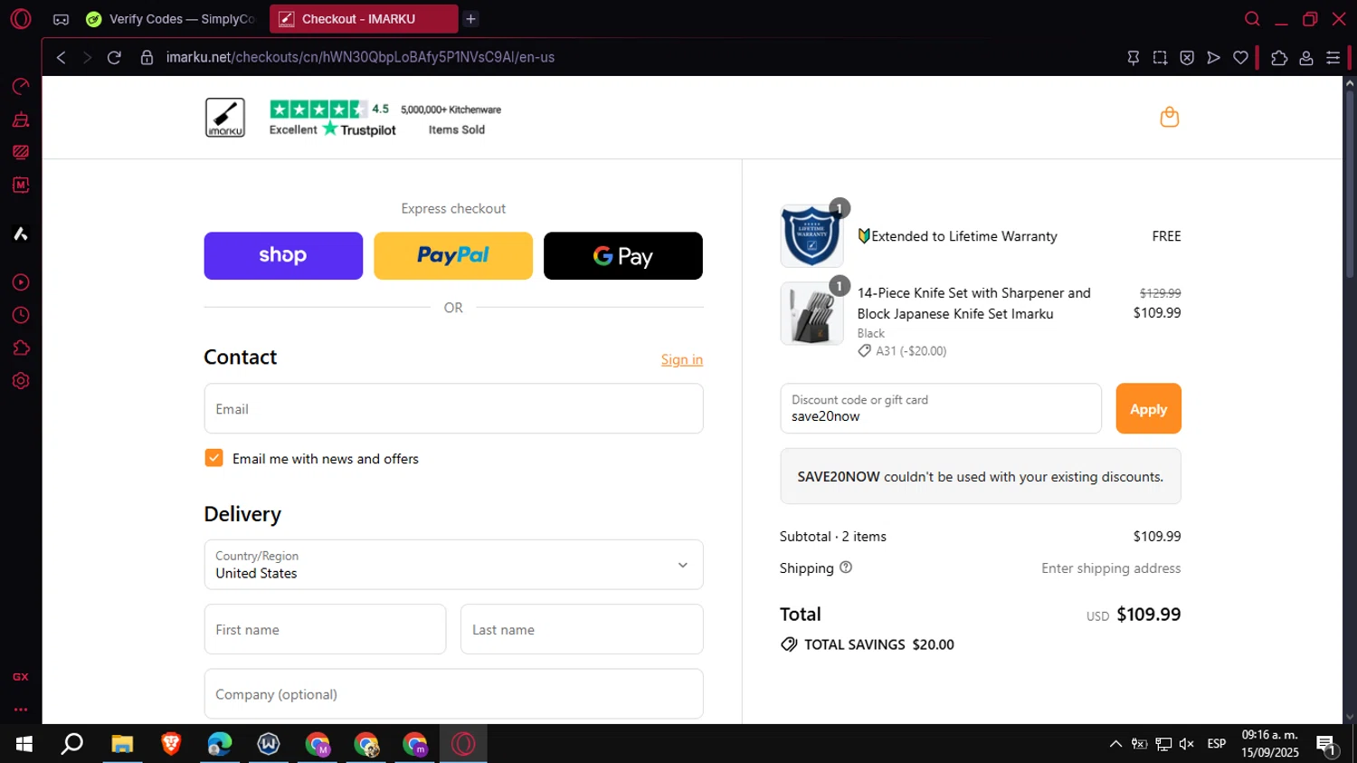Open the Aria AI sidebar icon
1357x763 pixels.
21,234
